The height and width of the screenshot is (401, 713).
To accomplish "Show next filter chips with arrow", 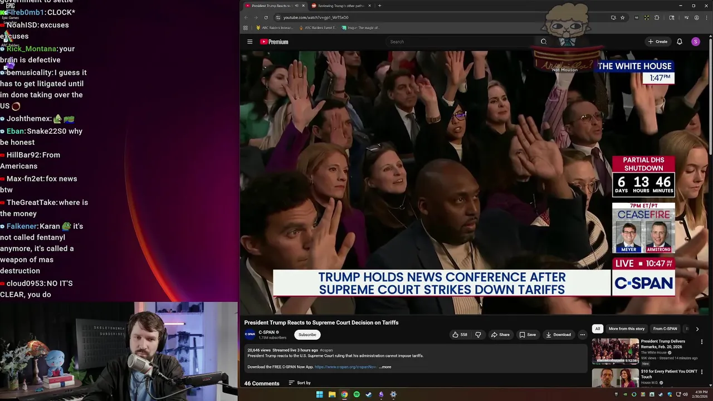I will [697, 329].
